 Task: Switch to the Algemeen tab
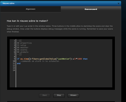coord(30,9)
